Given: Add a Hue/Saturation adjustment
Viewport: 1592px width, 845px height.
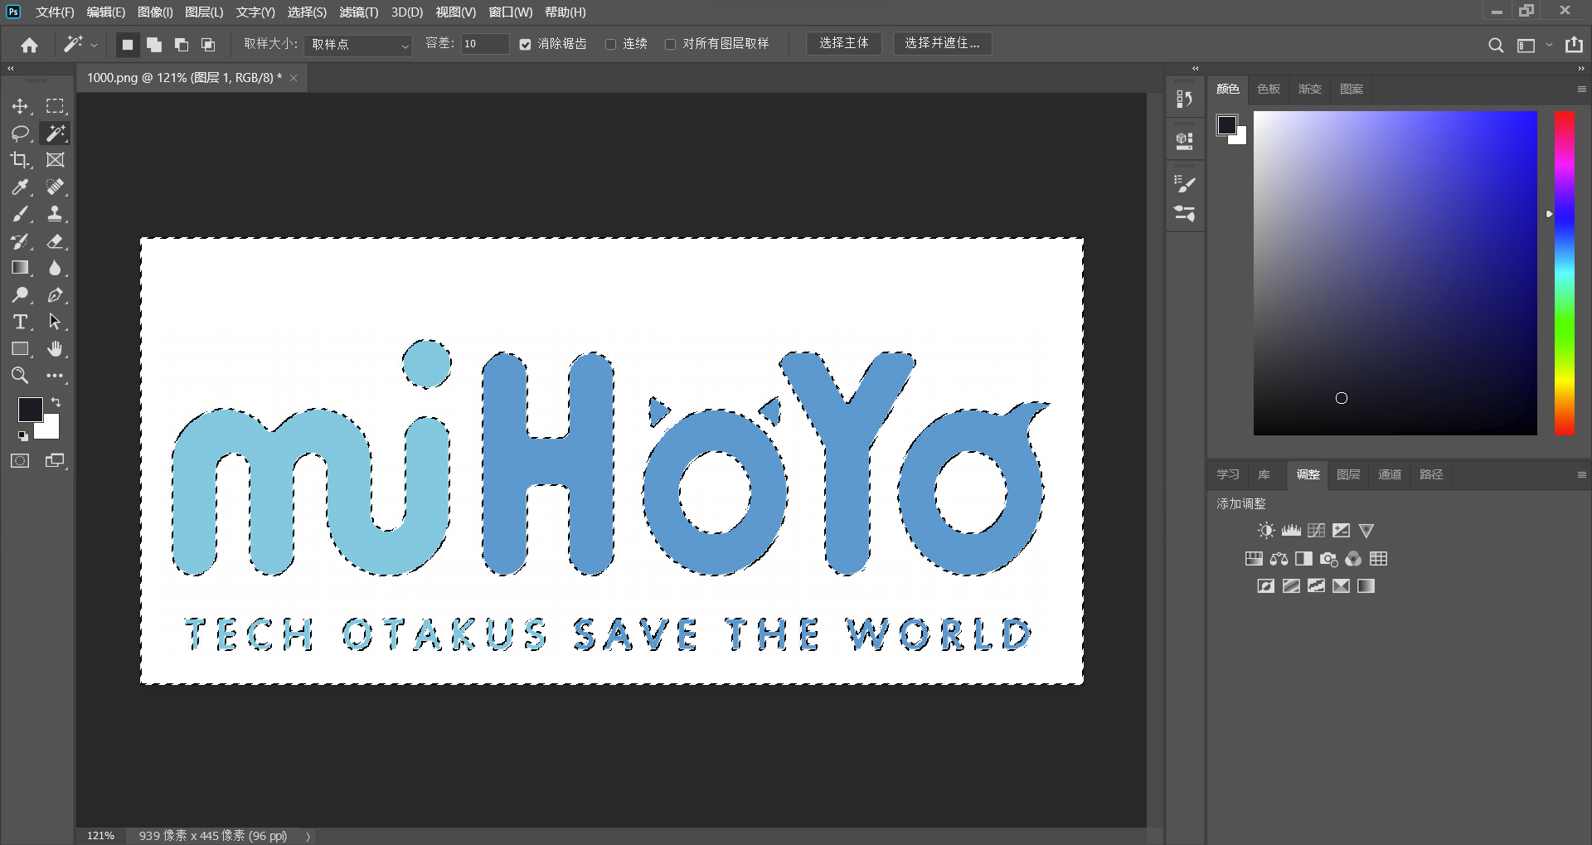Looking at the screenshot, I should click(1254, 559).
